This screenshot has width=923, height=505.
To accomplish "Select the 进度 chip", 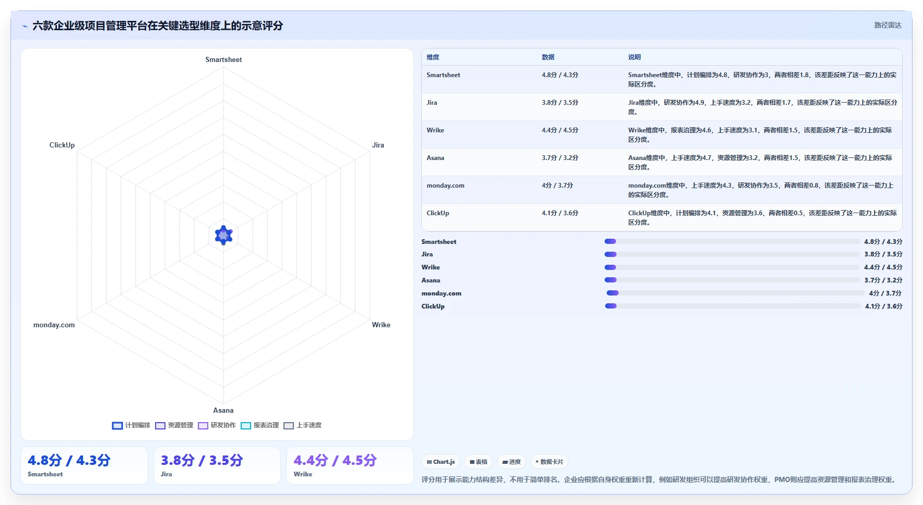I will point(512,462).
